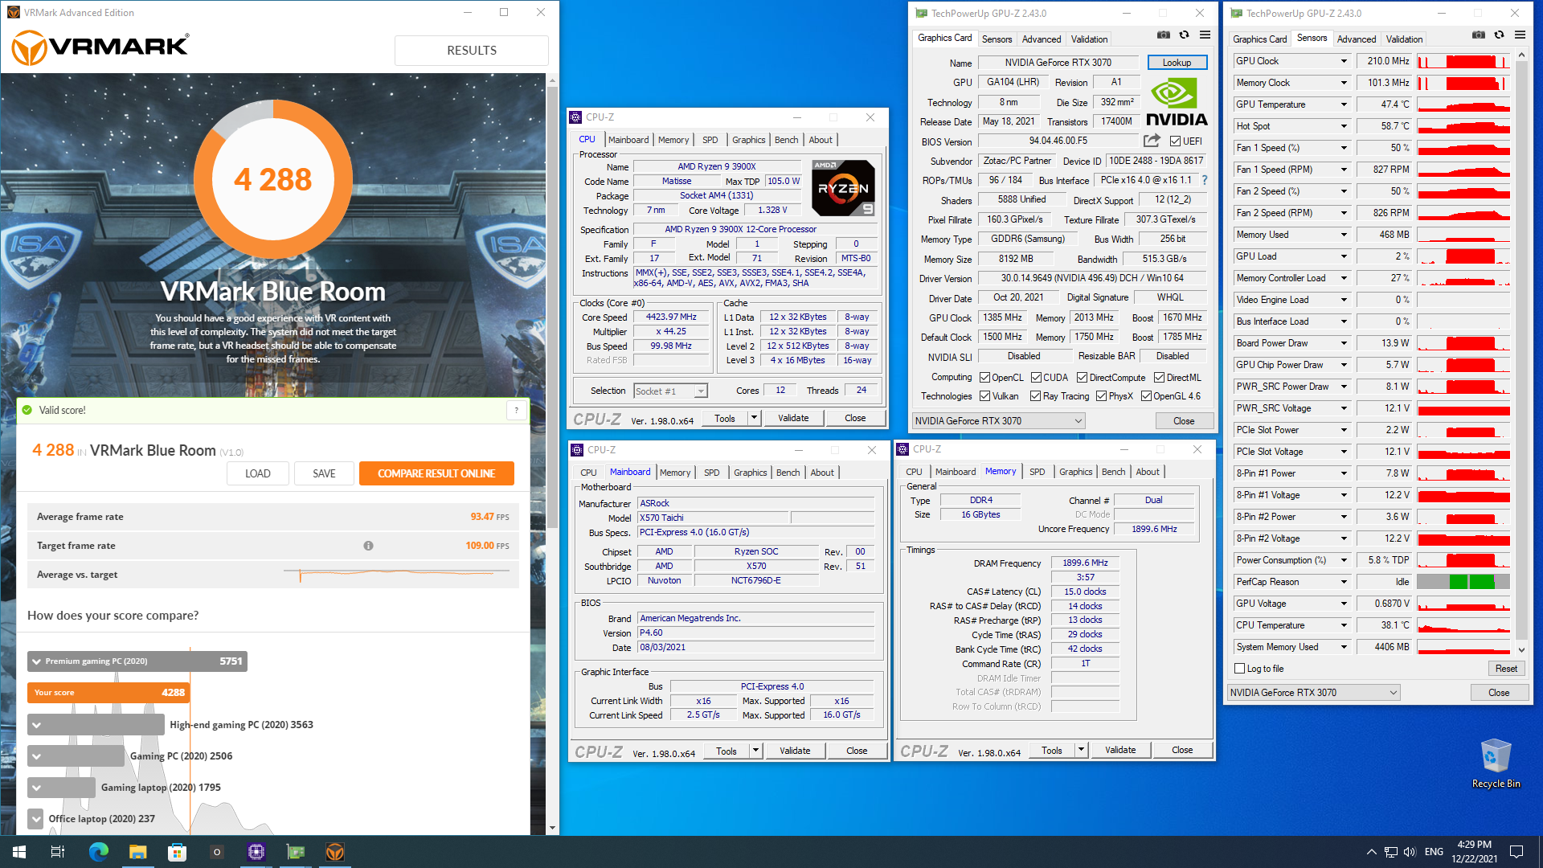Screen dimensions: 1543x868
Task: Open File Explorer from the taskbar
Action: point(137,852)
